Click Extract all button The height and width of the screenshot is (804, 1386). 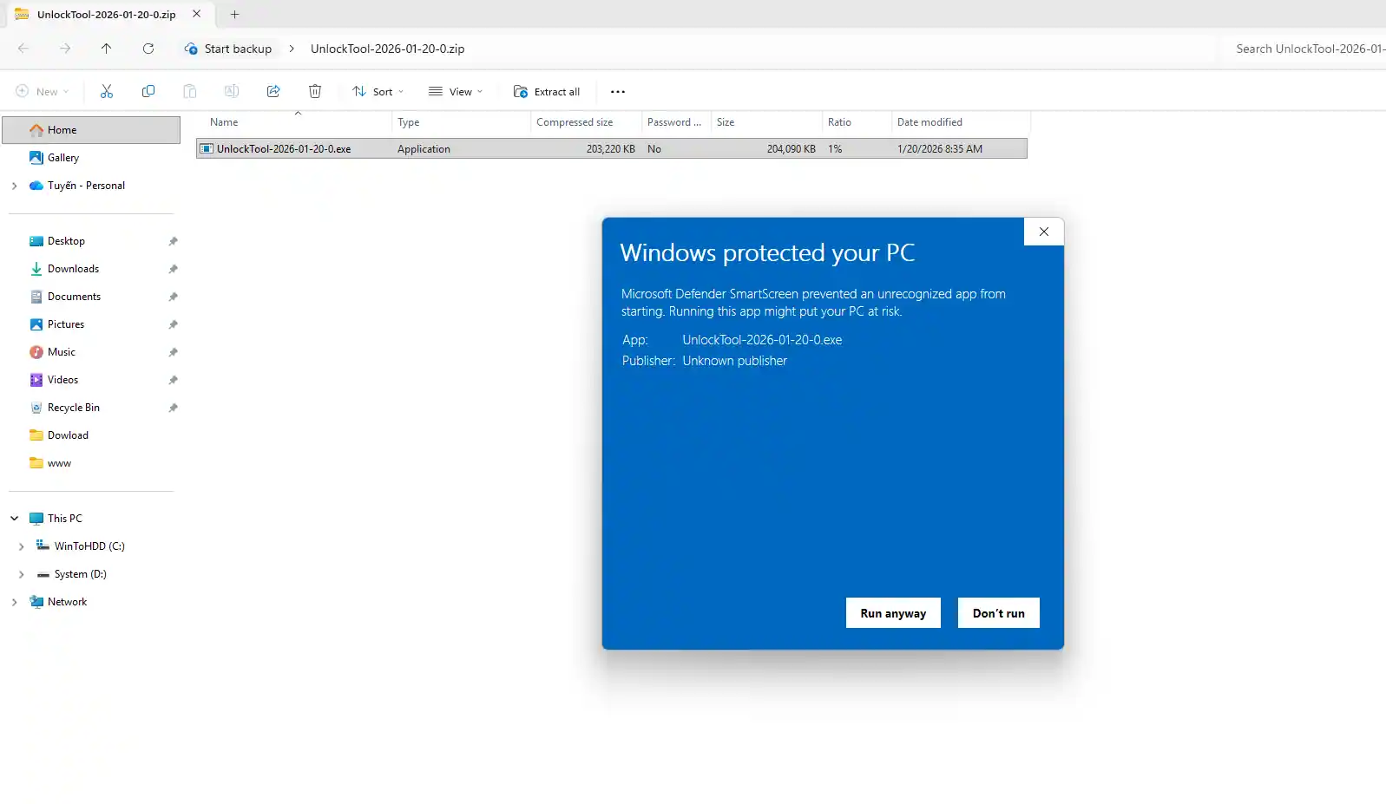tap(547, 92)
